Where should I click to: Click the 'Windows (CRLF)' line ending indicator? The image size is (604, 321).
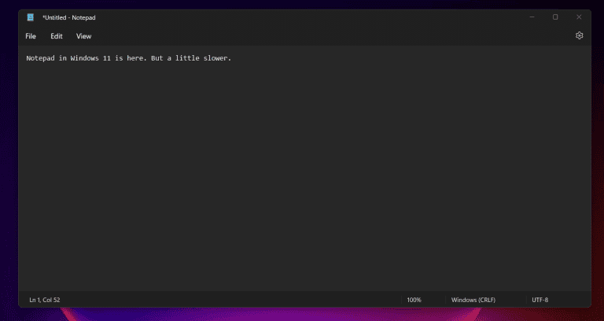tap(473, 300)
